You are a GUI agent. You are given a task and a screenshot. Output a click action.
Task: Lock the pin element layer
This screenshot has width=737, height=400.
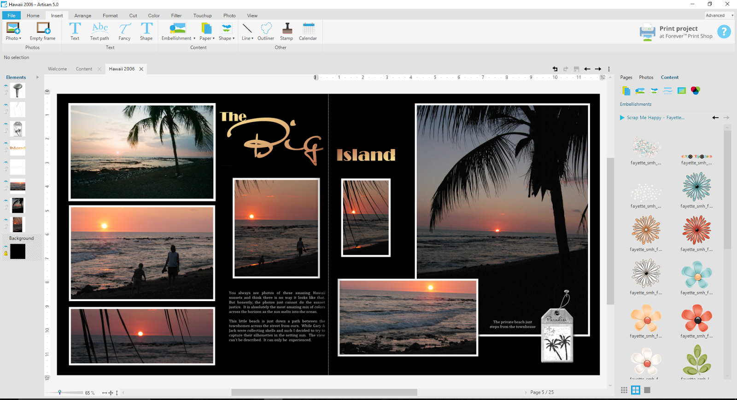point(6,92)
